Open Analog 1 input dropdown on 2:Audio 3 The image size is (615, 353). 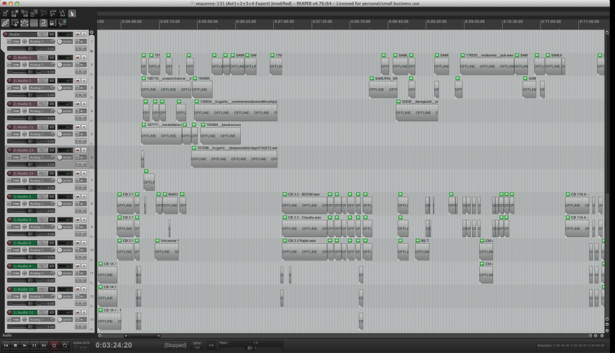point(42,88)
